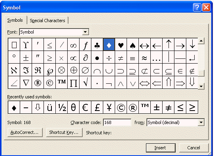Pick the infinity symbol in the grid

point(73,45)
